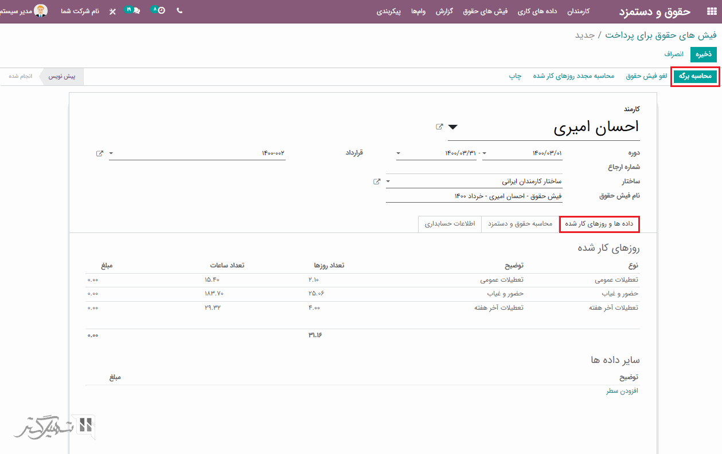Open contract 1400-002 external link icon

(100, 153)
